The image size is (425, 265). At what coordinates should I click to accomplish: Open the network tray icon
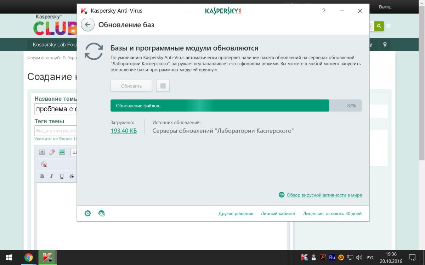tap(350, 258)
